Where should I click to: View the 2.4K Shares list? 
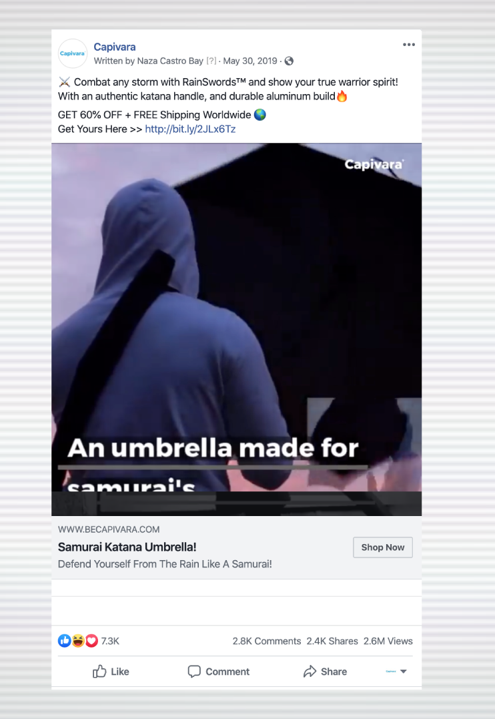(332, 641)
